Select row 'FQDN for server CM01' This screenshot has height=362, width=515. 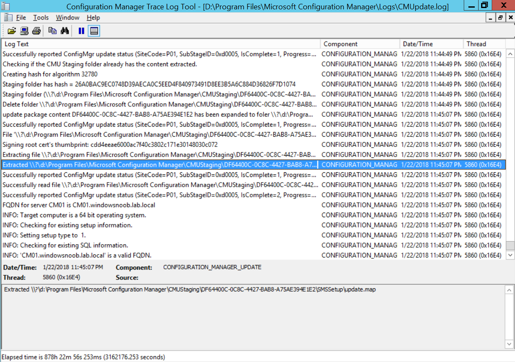pos(253,205)
